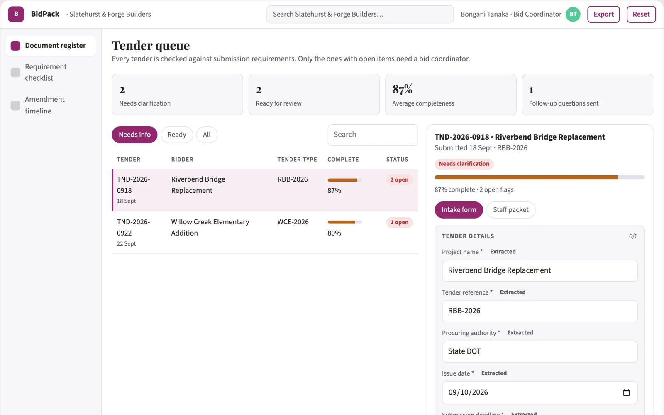Viewport: 664px width, 415px height.
Task: Click the Needs clarification badge in details
Action: point(464,164)
